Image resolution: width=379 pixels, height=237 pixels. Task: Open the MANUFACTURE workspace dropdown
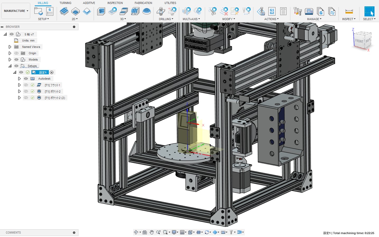pyautogui.click(x=16, y=11)
